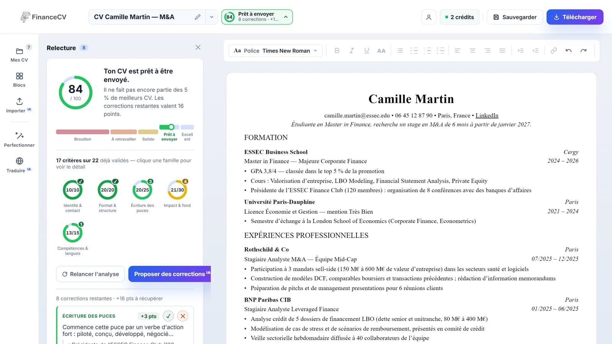Click the Camille Martin name heading

point(411,99)
